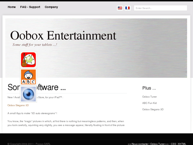Image resolution: width=193 pixels, height=145 pixels.
Task: Follow the orange Oobox Stegano 3D link
Action: 18,105
